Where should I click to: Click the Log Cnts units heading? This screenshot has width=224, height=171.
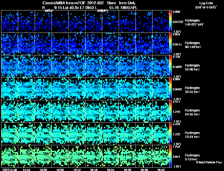206,5
